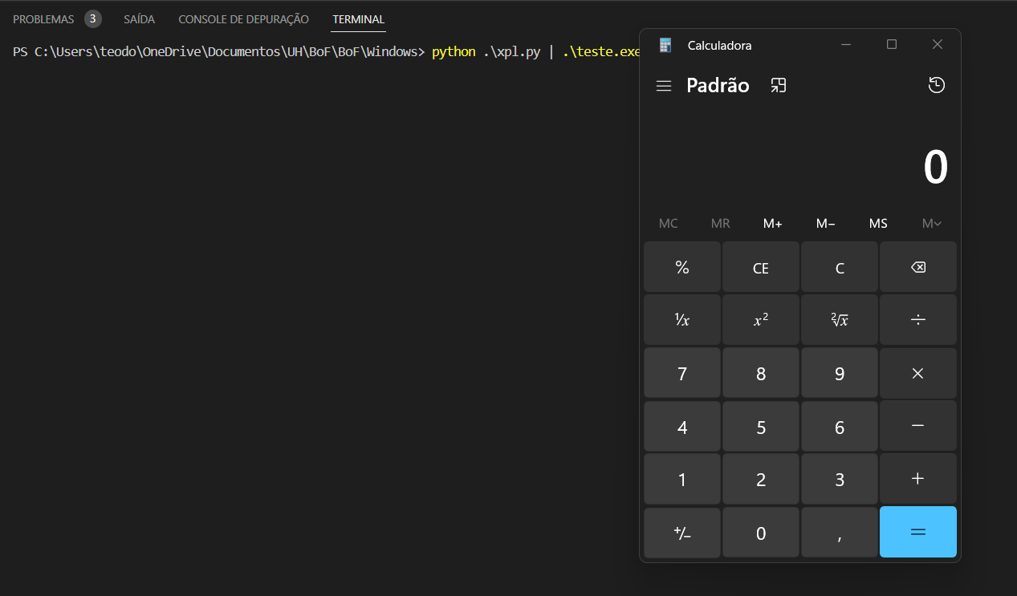Open the CONSOLE DE DEPURAÇÃO tab
Screen dimensions: 1017x596
[243, 19]
